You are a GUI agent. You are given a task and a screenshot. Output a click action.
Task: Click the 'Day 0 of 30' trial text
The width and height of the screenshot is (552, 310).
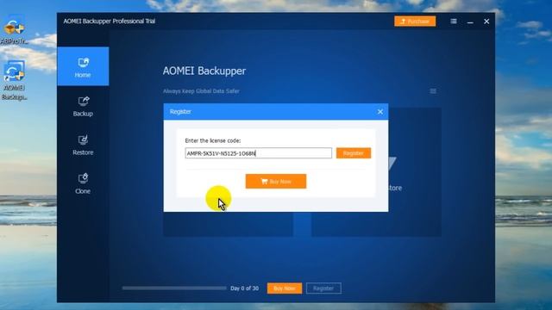[244, 288]
